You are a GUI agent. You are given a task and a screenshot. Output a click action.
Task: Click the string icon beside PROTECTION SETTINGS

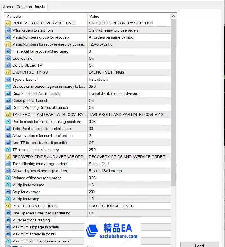8,206
